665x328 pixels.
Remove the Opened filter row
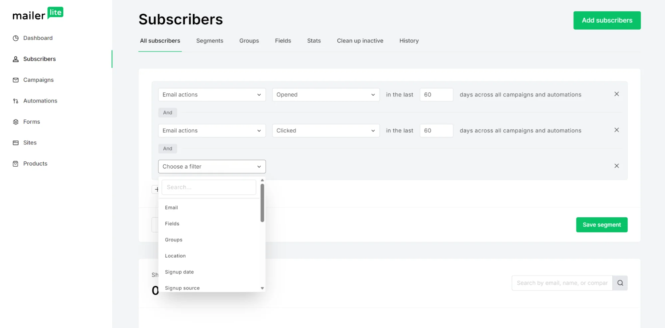pyautogui.click(x=616, y=94)
